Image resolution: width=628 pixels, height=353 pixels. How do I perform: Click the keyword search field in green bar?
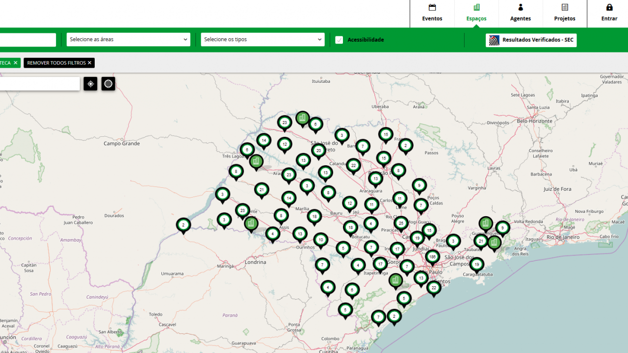pos(28,40)
